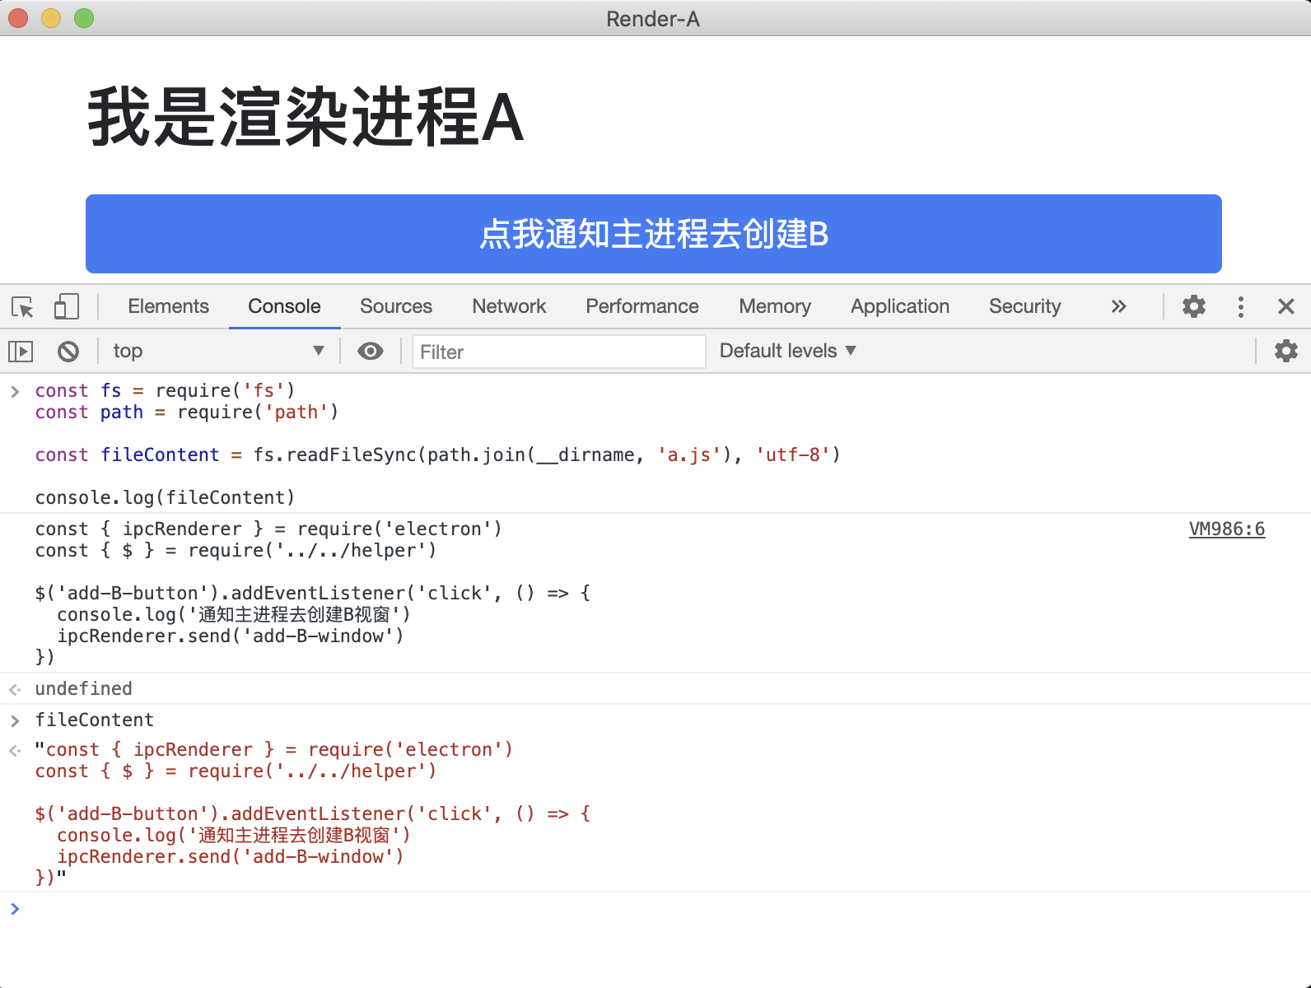1311x988 pixels.
Task: Click the empty console prompt line
Action: 655,909
